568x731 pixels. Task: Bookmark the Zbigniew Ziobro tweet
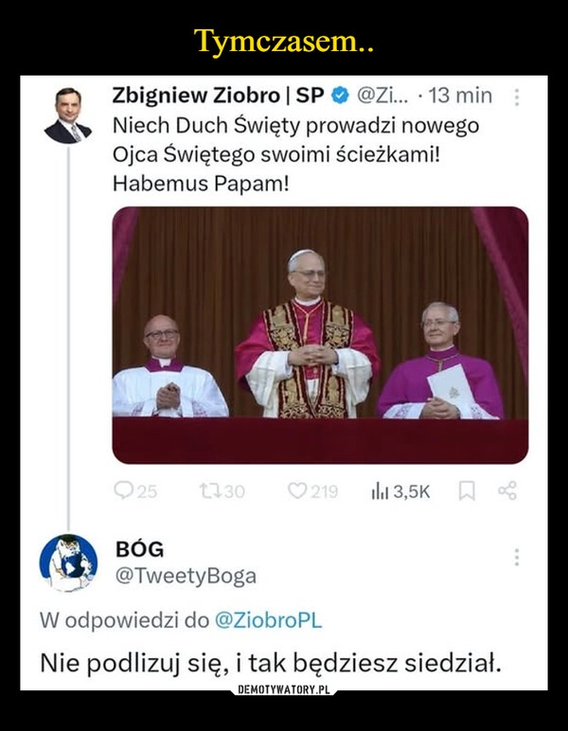(467, 490)
